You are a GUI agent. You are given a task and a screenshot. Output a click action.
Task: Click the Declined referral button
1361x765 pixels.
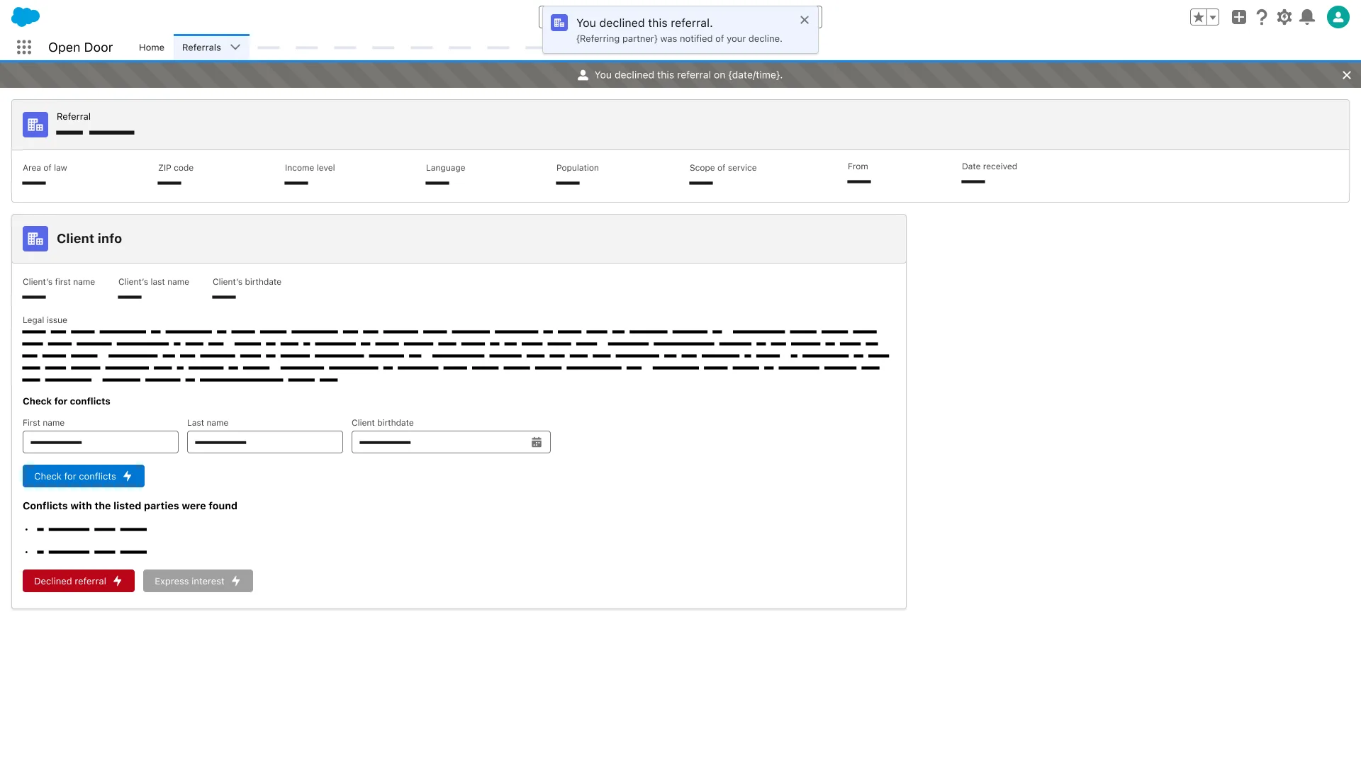pos(79,581)
